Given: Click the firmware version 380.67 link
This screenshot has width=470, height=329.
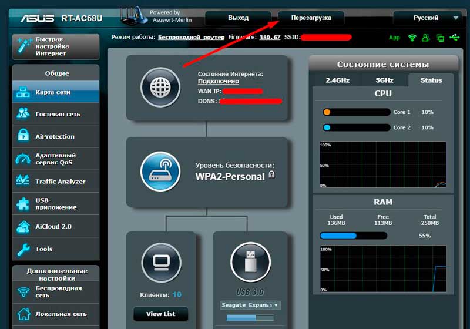Looking at the screenshot, I should tap(270, 38).
